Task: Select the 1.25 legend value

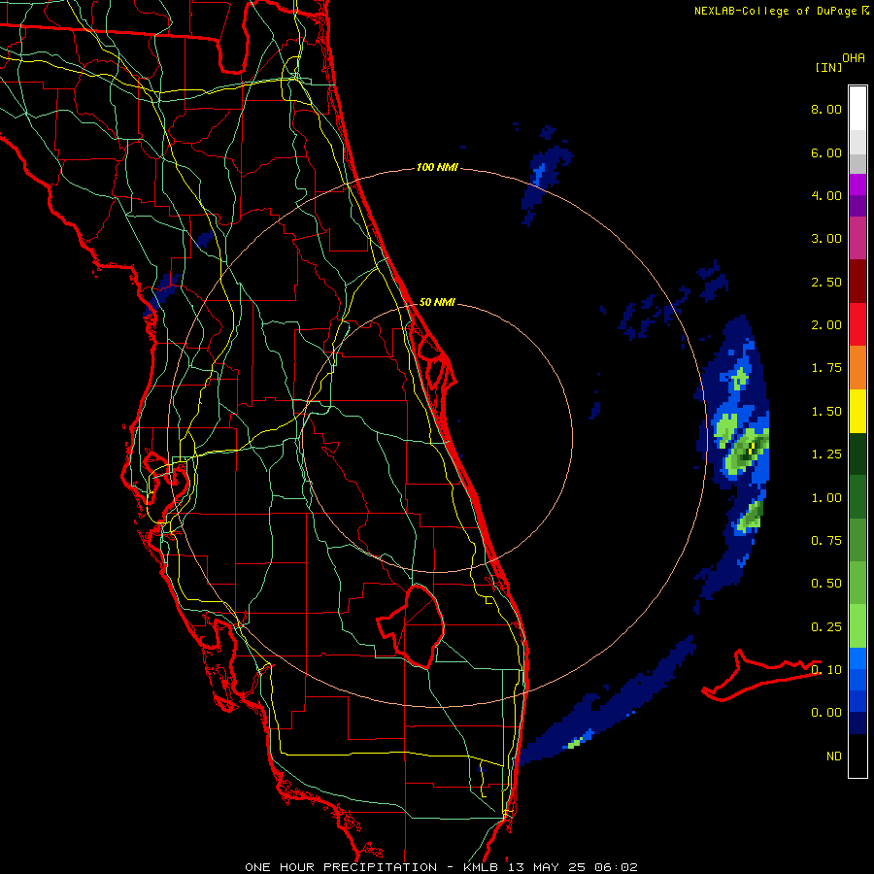Action: [x=826, y=454]
